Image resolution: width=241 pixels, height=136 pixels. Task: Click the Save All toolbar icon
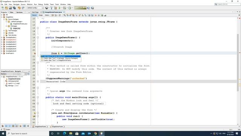(x=14, y=8)
